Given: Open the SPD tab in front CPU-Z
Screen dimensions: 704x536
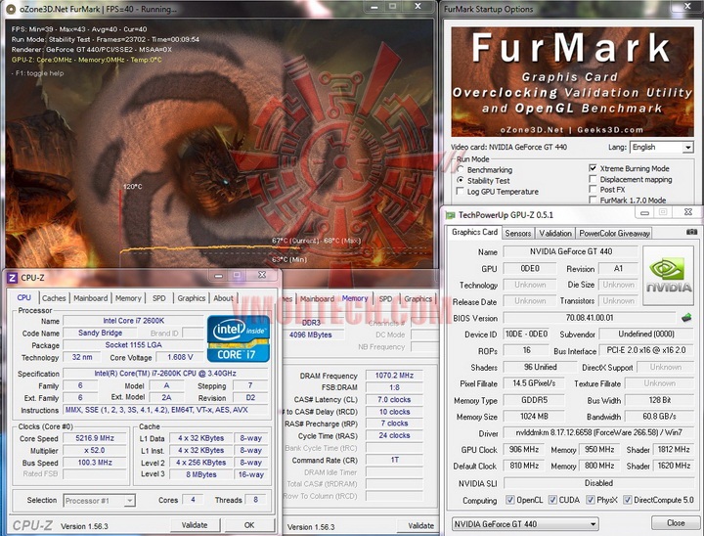Looking at the screenshot, I should tap(159, 298).
